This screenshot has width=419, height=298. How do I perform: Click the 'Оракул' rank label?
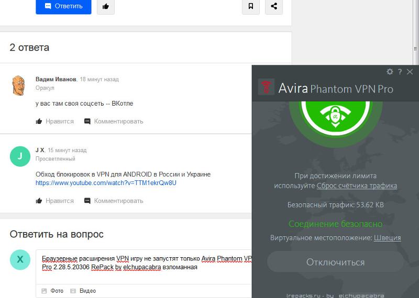click(x=45, y=88)
